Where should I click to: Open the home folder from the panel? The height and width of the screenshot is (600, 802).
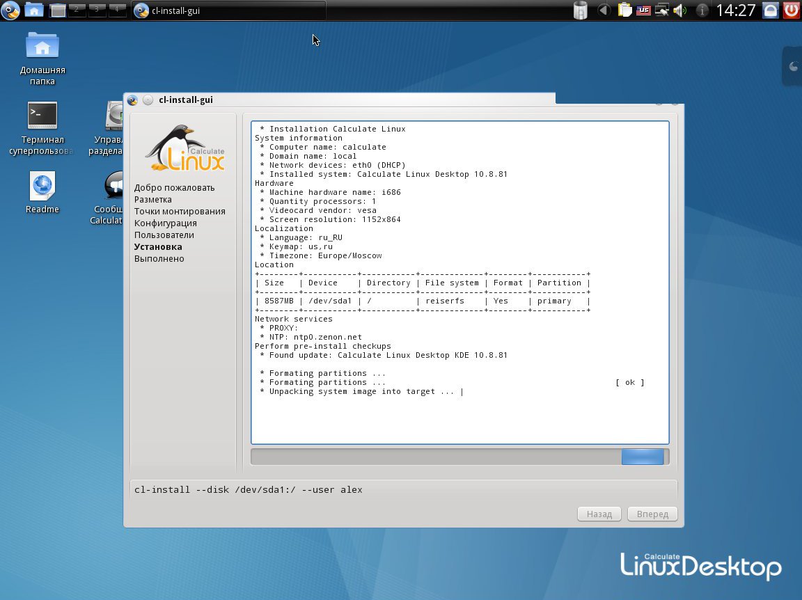[33, 10]
